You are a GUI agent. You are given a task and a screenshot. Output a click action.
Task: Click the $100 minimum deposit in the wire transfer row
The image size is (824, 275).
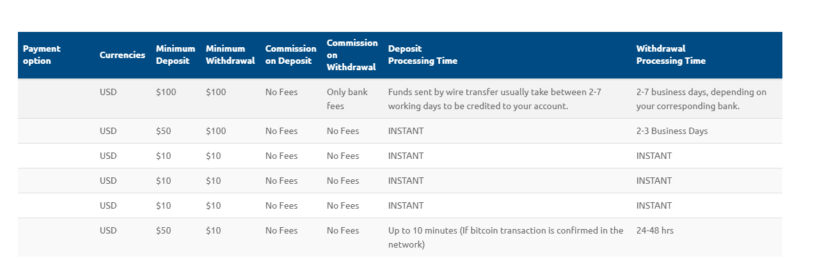[166, 92]
